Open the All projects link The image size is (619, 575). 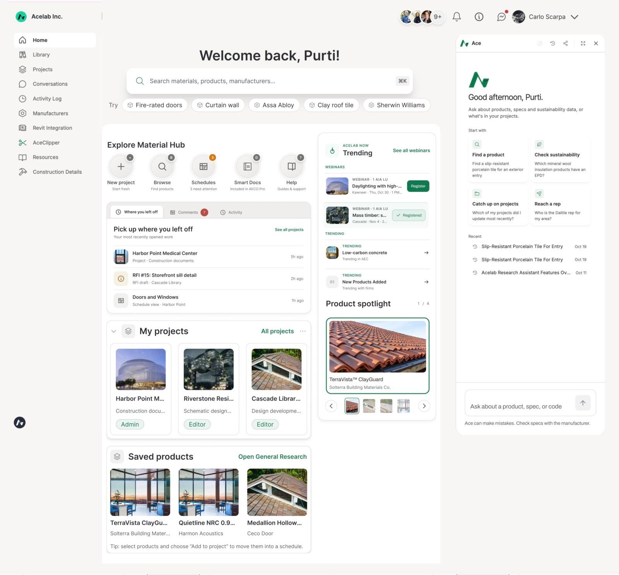(277, 331)
